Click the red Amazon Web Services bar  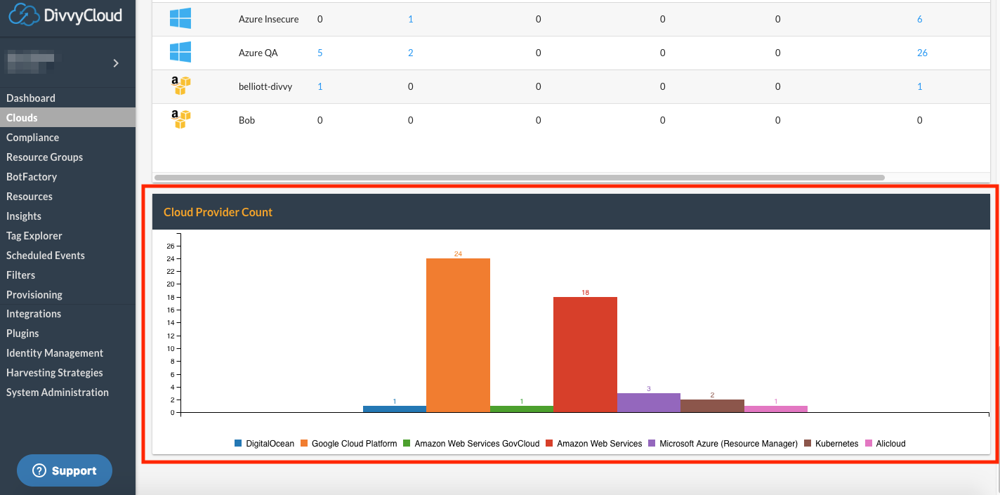pos(585,355)
